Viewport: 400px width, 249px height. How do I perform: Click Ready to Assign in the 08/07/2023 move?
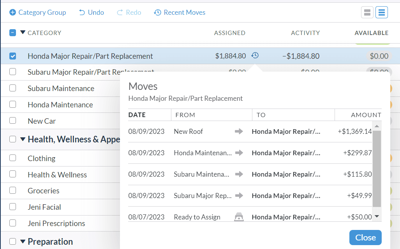click(197, 217)
